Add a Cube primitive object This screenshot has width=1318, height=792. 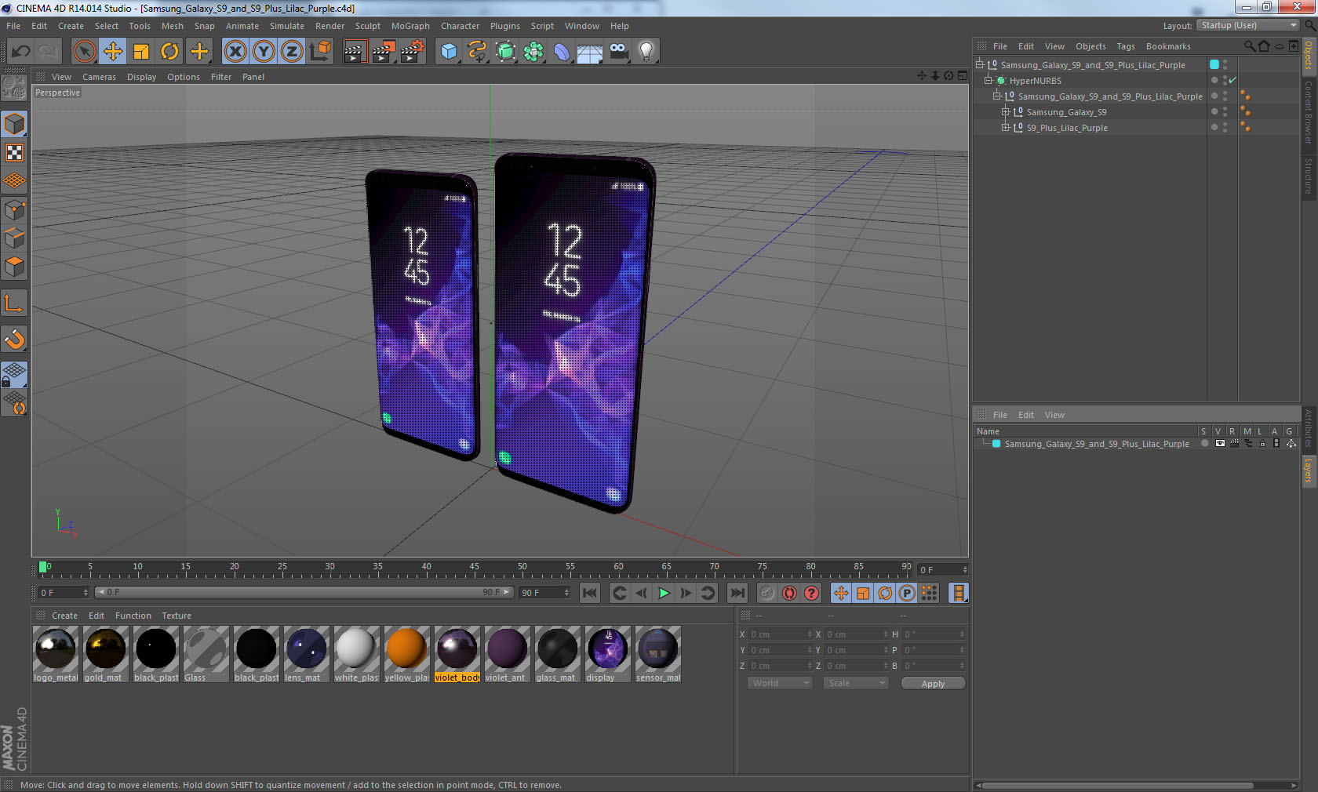[449, 52]
